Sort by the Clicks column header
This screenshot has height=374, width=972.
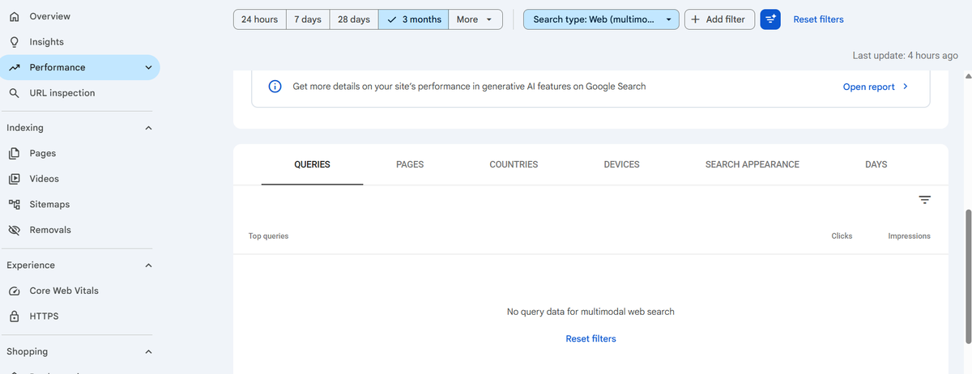click(x=842, y=236)
